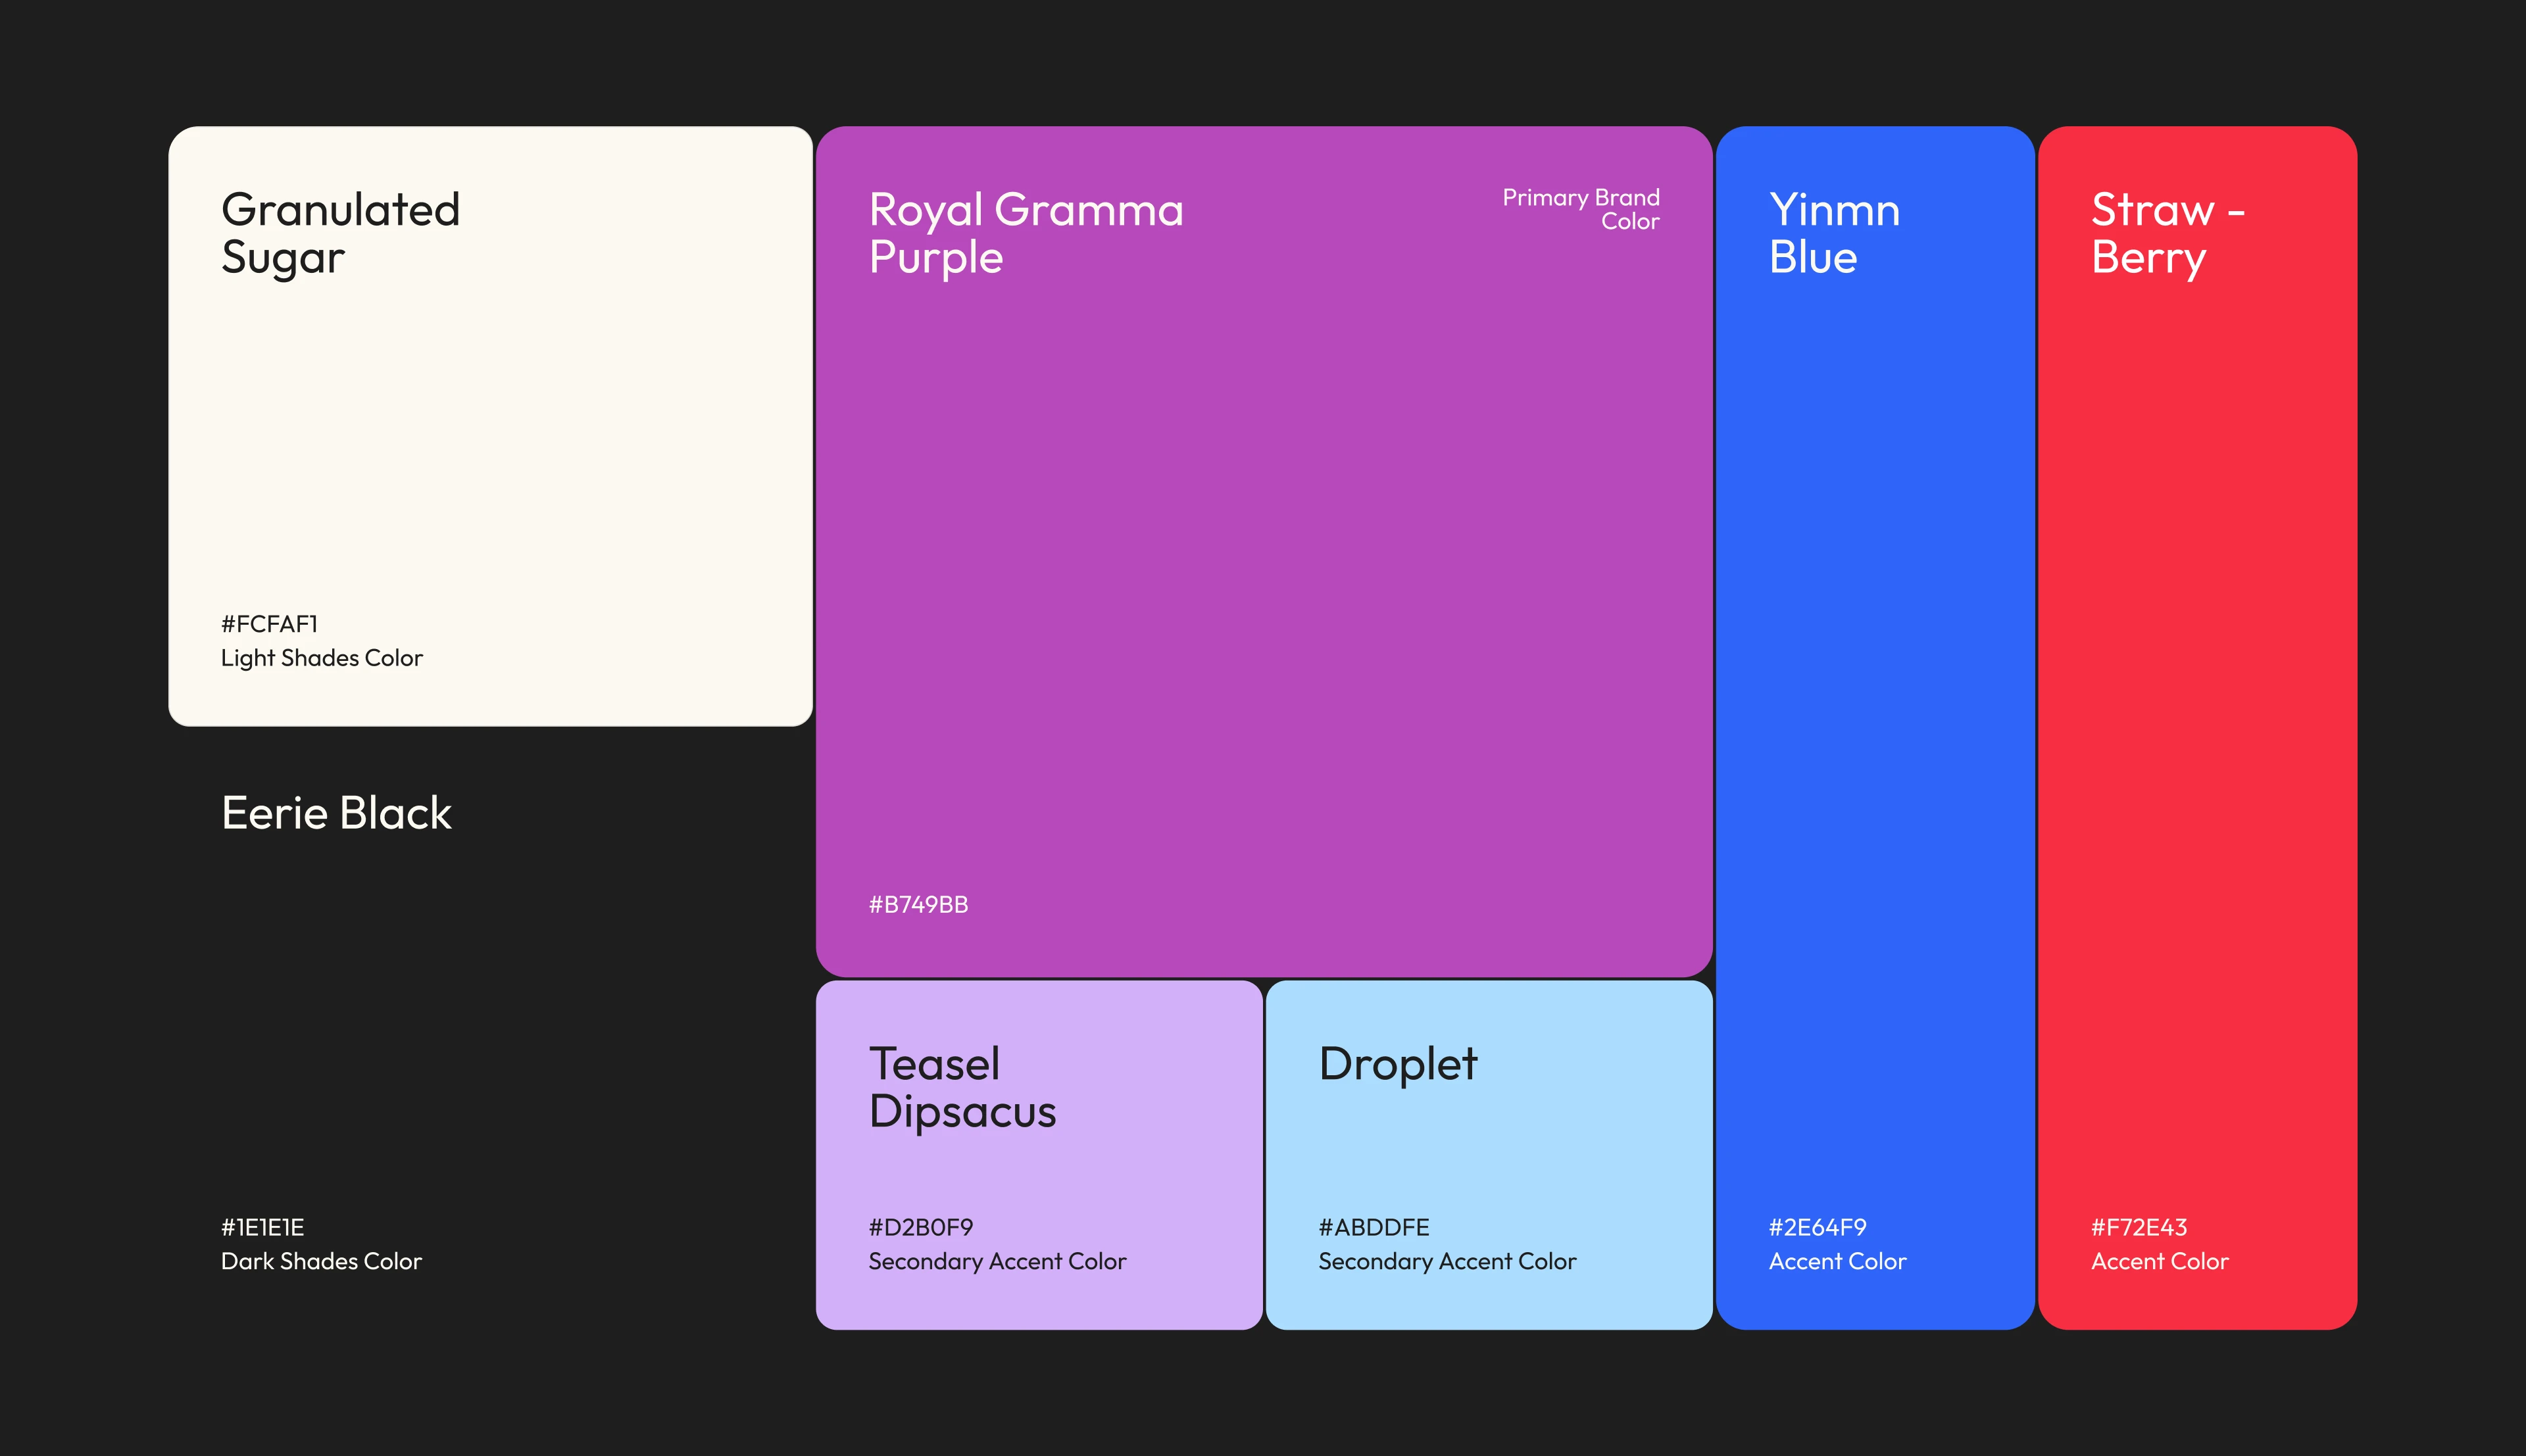Click the #D2B0F9 hex code label

pos(920,1227)
